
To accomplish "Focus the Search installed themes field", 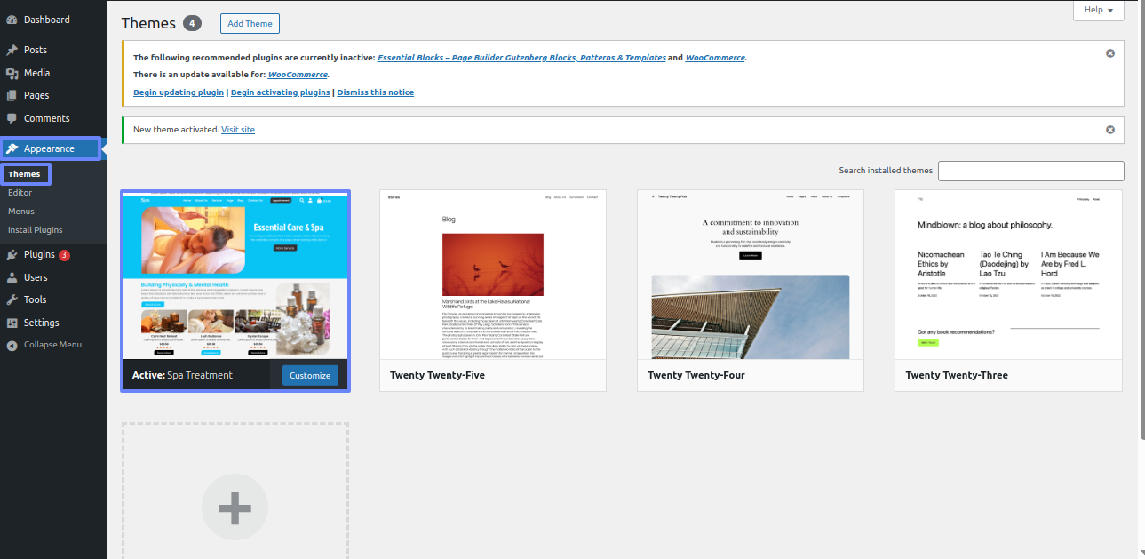I will pos(1031,171).
